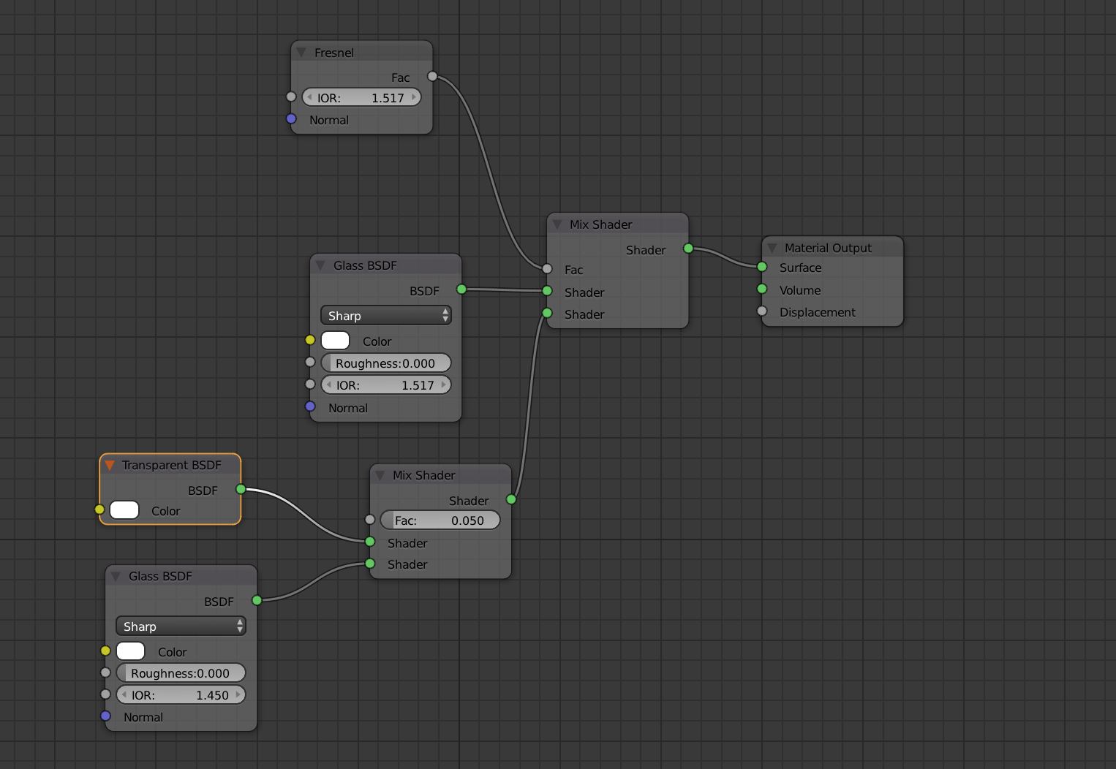Click the Surface socket on Material Output
Image resolution: width=1116 pixels, height=769 pixels.
click(762, 267)
